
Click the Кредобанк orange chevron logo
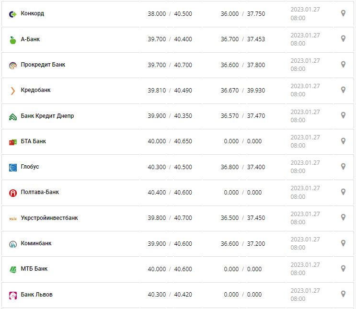coord(13,91)
